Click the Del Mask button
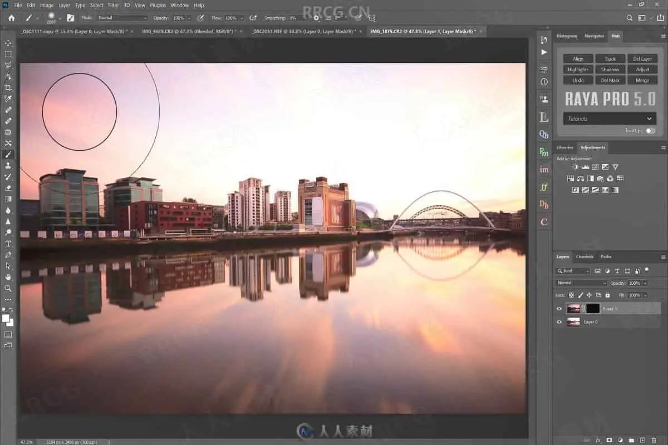Screen dimensions: 668x445 click(610, 80)
